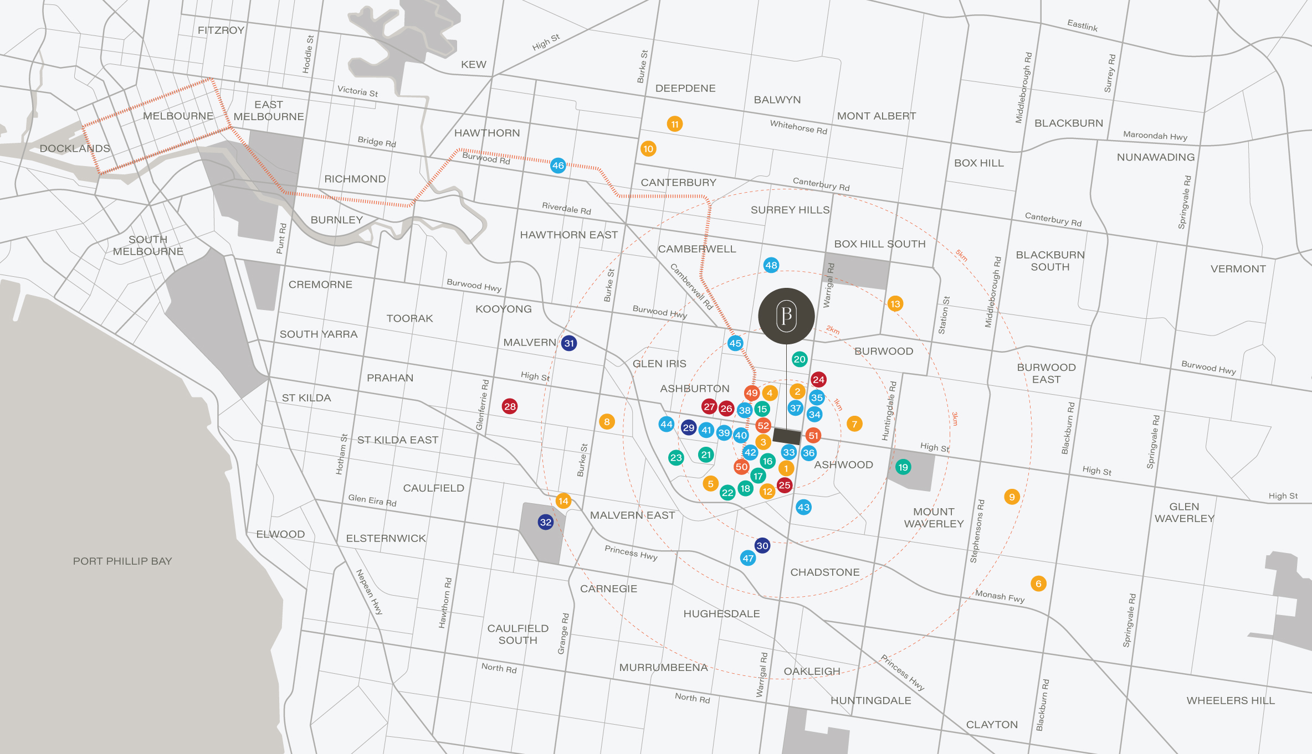Select navy marker number 31

pyautogui.click(x=569, y=343)
